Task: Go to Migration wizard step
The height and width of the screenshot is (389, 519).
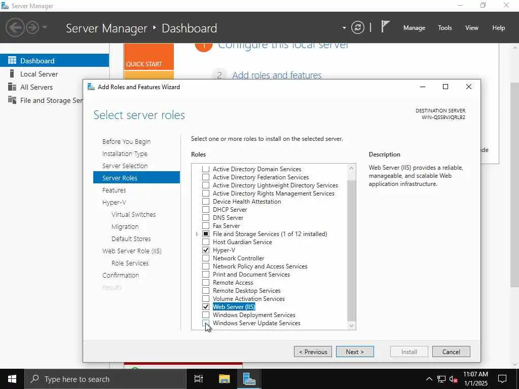Action: click(x=125, y=226)
